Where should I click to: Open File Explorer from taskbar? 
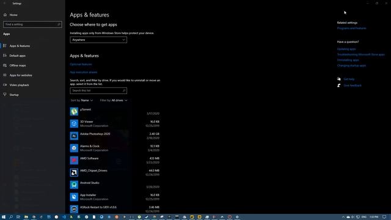pos(26,217)
